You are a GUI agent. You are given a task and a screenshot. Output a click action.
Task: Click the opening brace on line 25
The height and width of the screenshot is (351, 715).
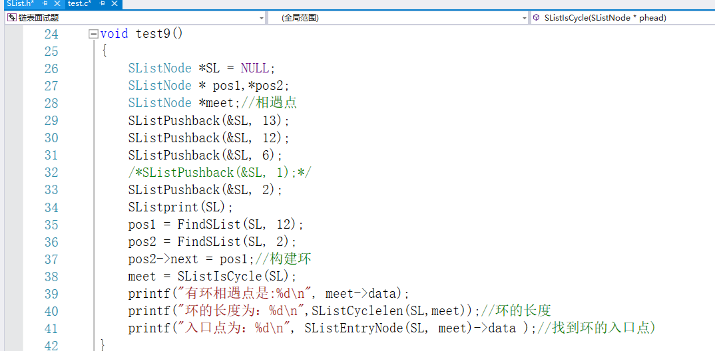point(105,51)
